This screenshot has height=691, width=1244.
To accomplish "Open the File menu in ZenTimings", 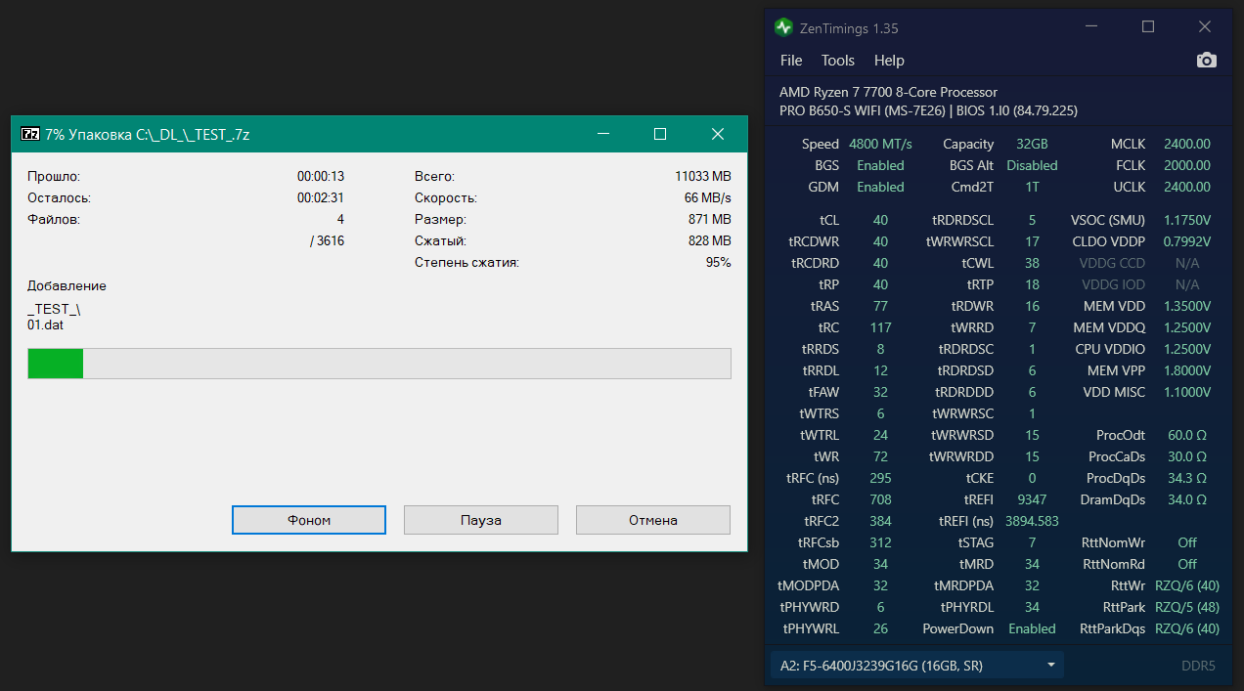I will [791, 61].
